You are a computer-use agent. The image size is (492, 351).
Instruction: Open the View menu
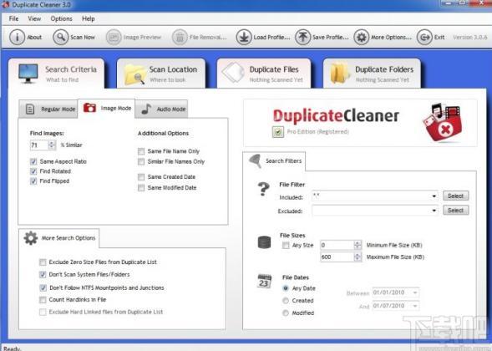point(34,18)
